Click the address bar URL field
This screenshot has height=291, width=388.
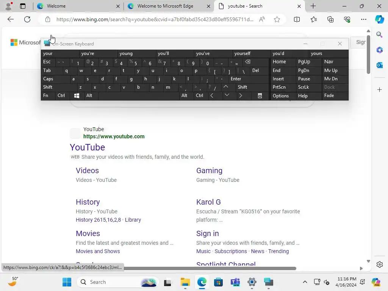coord(155,19)
